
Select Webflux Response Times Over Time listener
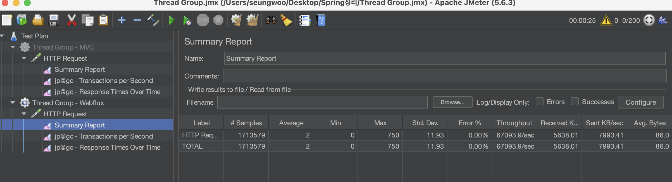click(108, 147)
